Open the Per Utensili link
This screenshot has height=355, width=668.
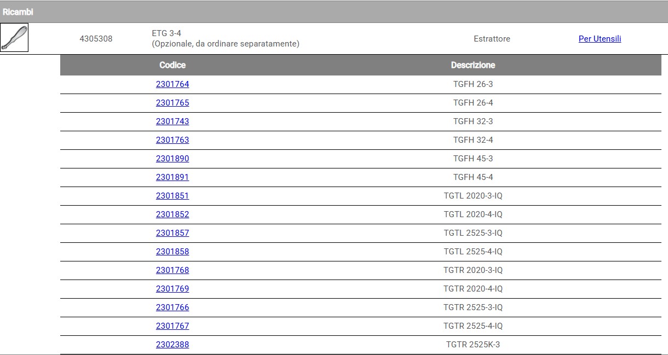(x=600, y=39)
